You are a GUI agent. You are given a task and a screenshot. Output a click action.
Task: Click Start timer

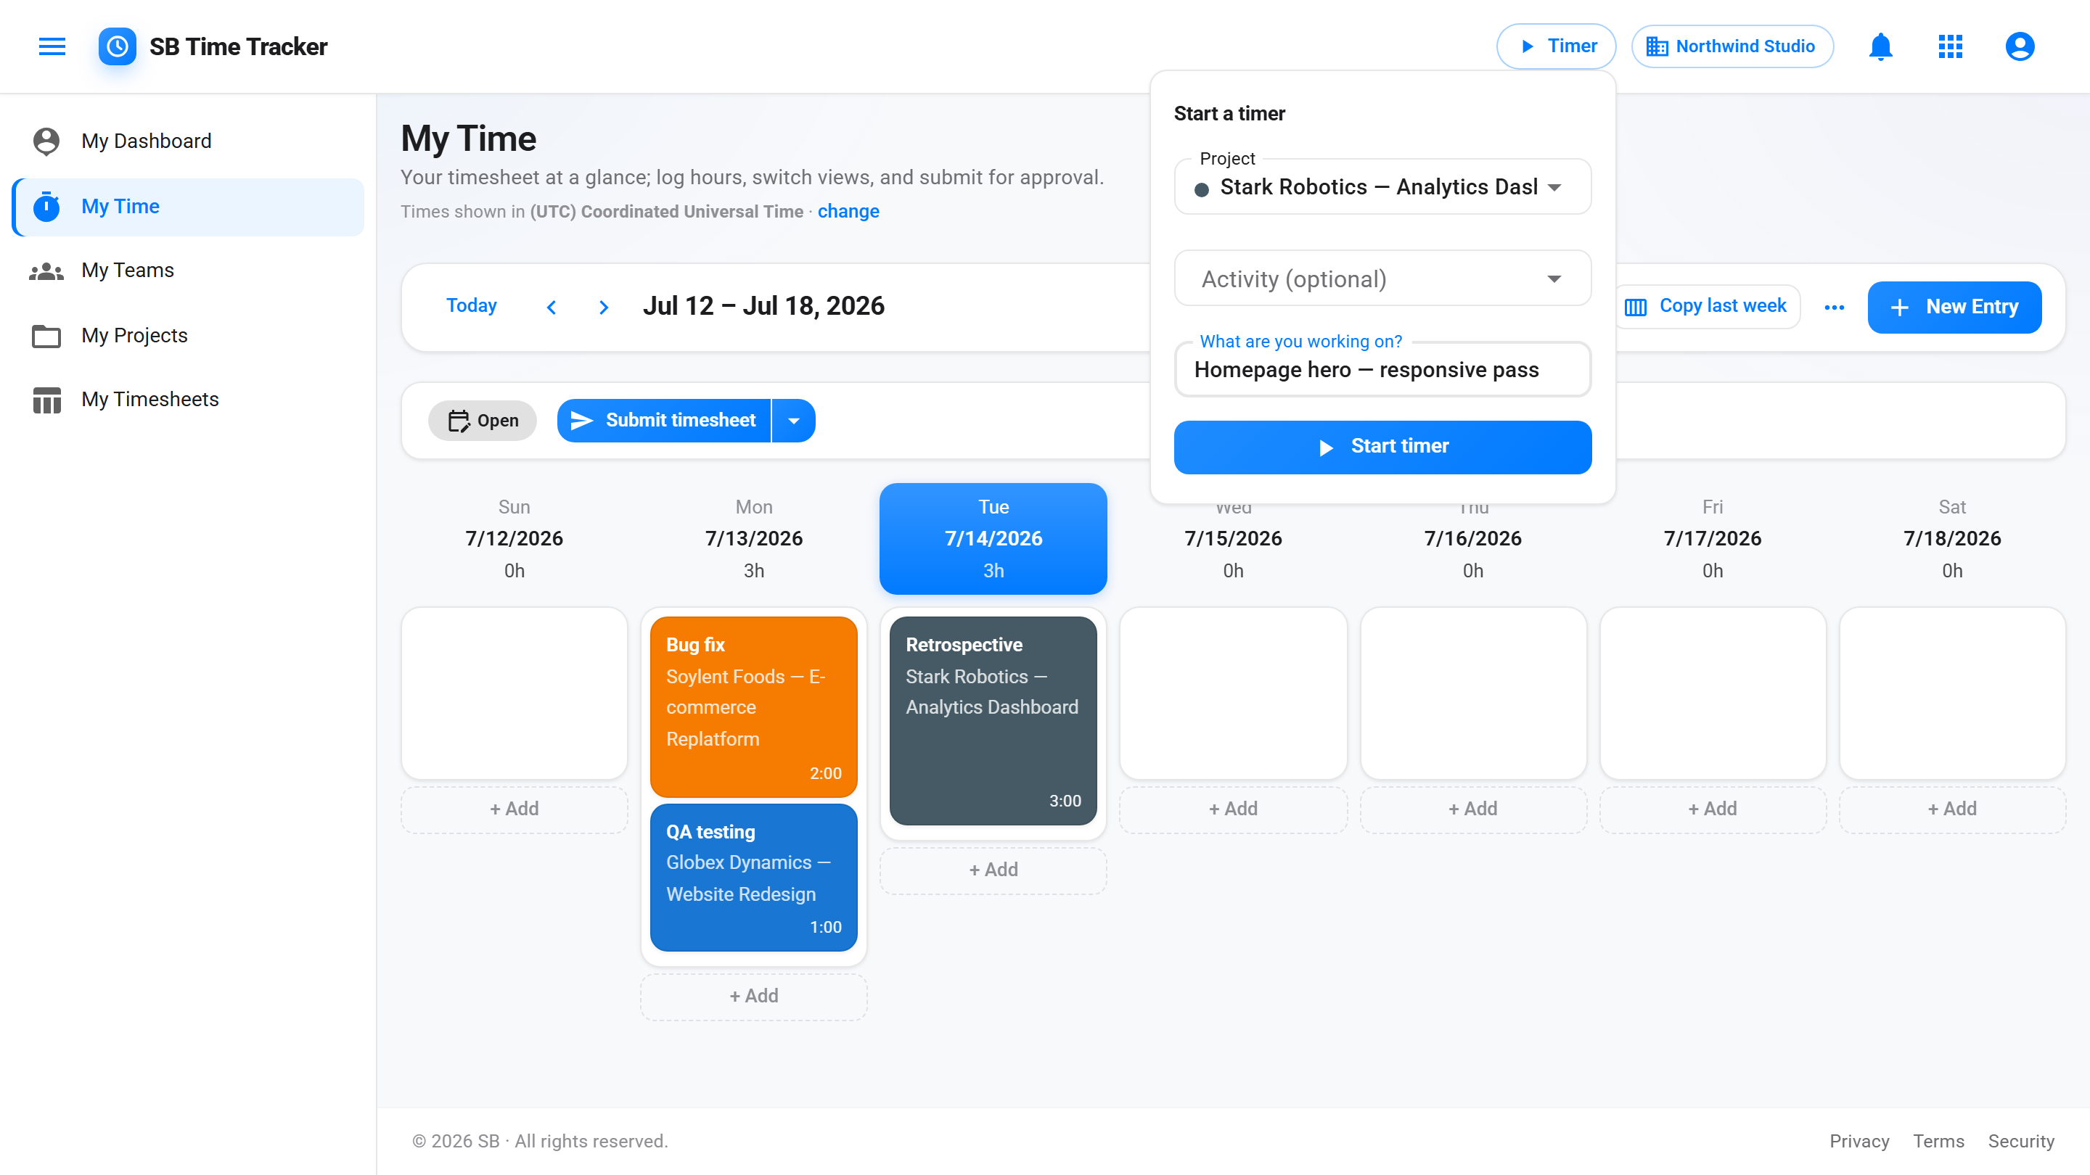1382,447
